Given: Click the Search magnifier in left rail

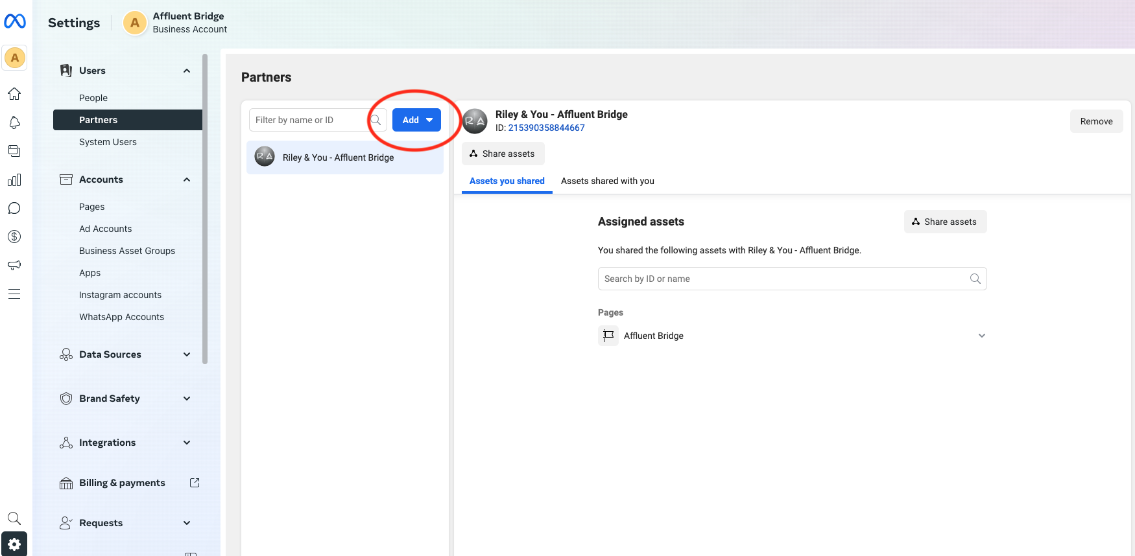Looking at the screenshot, I should pos(14,518).
